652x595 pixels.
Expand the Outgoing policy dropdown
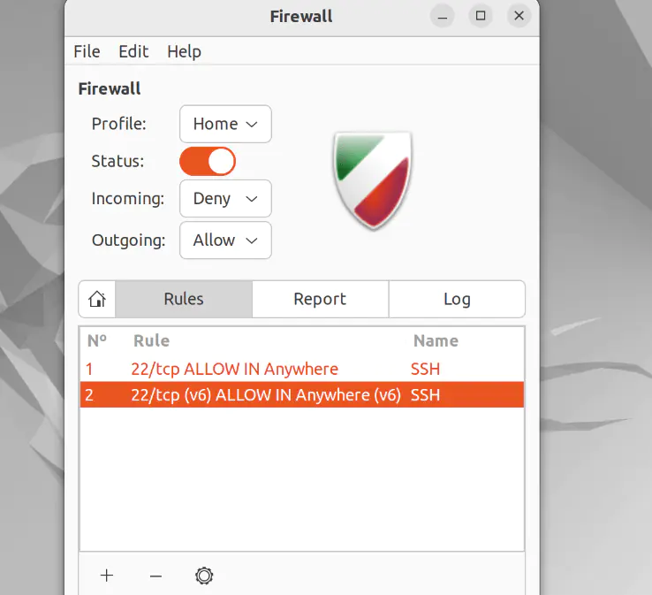tap(225, 240)
